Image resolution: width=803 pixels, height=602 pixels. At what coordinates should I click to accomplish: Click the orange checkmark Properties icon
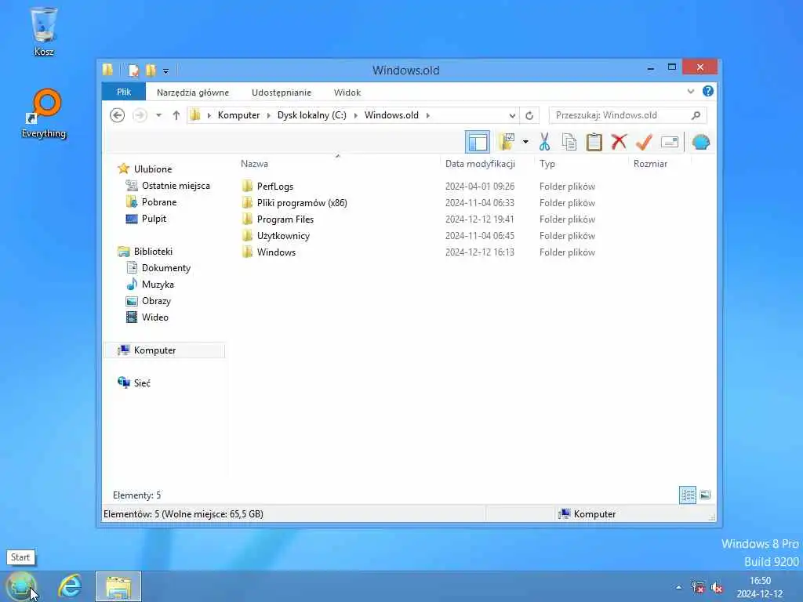click(x=644, y=142)
